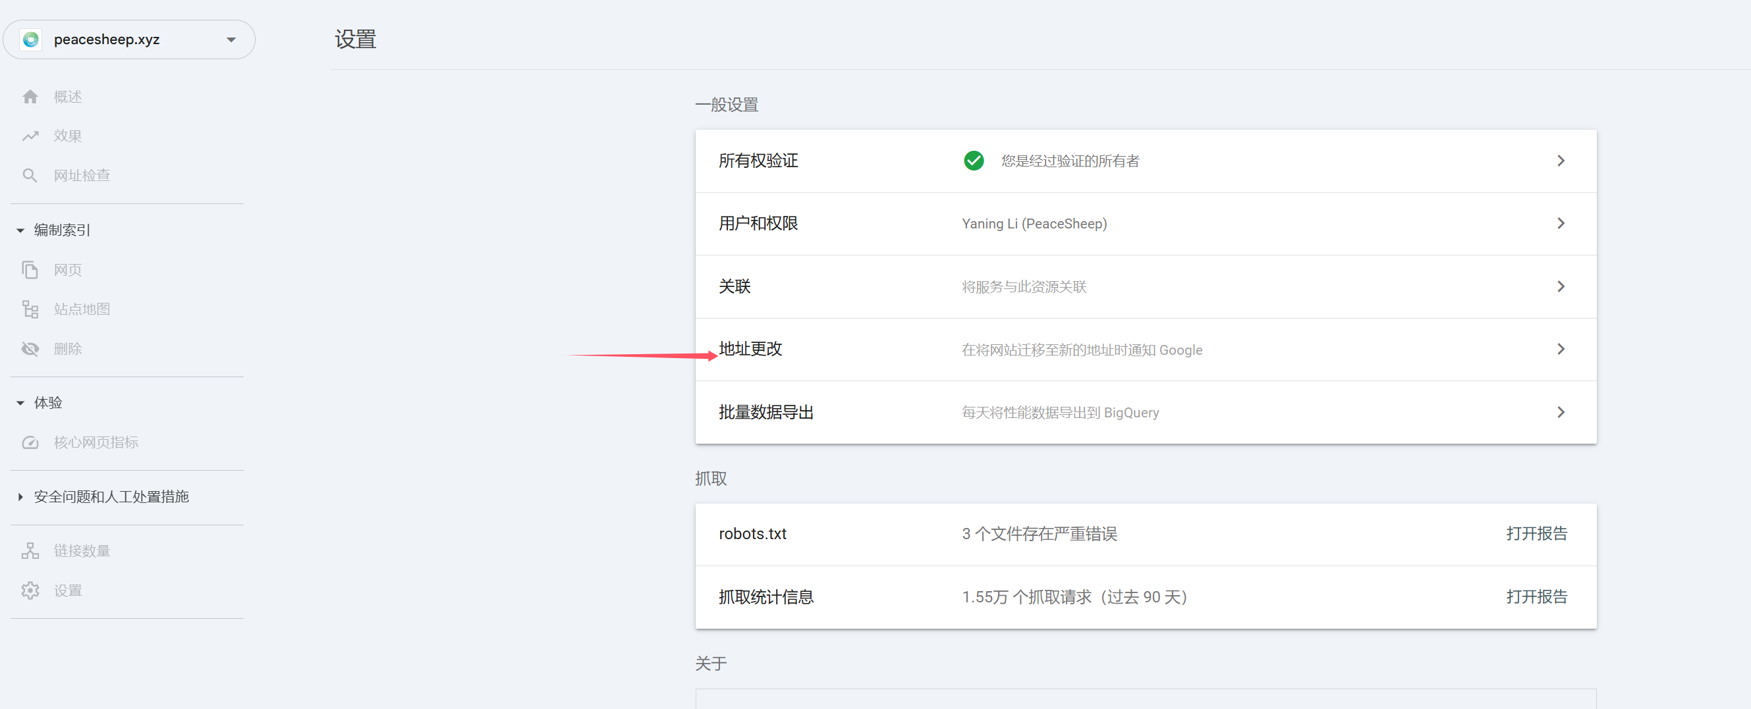Click the 关联 setting label
Image resolution: width=1751 pixels, height=709 pixels.
(x=735, y=286)
